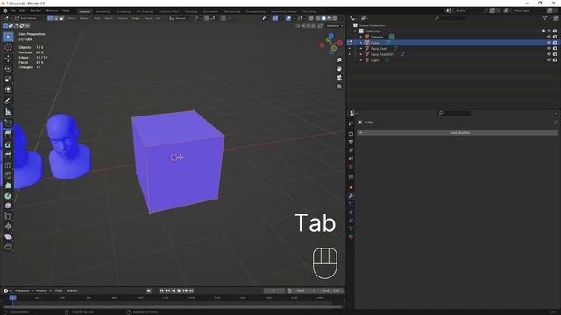
Task: Click the Add Modifier button
Action: [458, 132]
